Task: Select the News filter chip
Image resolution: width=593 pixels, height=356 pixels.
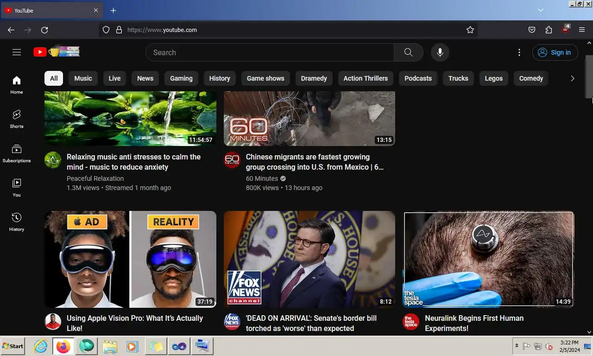Action: pyautogui.click(x=145, y=78)
